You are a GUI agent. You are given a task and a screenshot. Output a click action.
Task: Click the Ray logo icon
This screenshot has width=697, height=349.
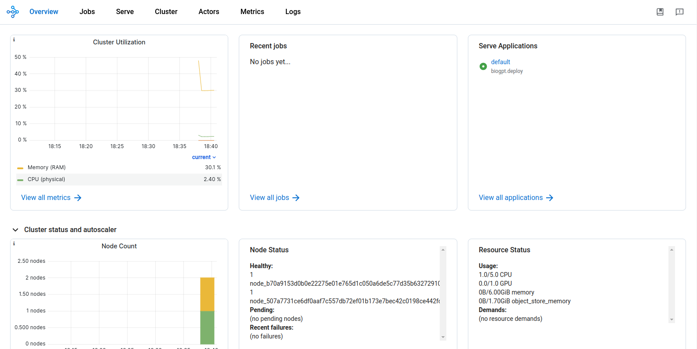coord(13,12)
